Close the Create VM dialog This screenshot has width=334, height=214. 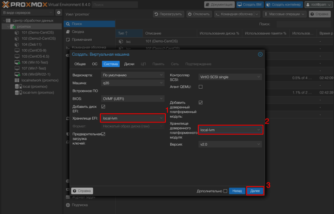tap(260, 54)
